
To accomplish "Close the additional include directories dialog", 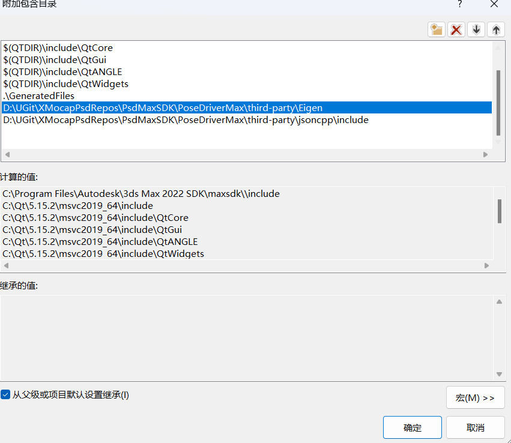I will [x=494, y=4].
